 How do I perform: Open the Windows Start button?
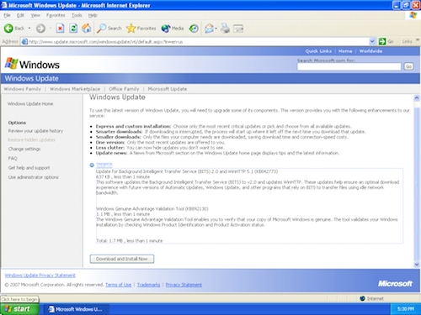(x=19, y=309)
